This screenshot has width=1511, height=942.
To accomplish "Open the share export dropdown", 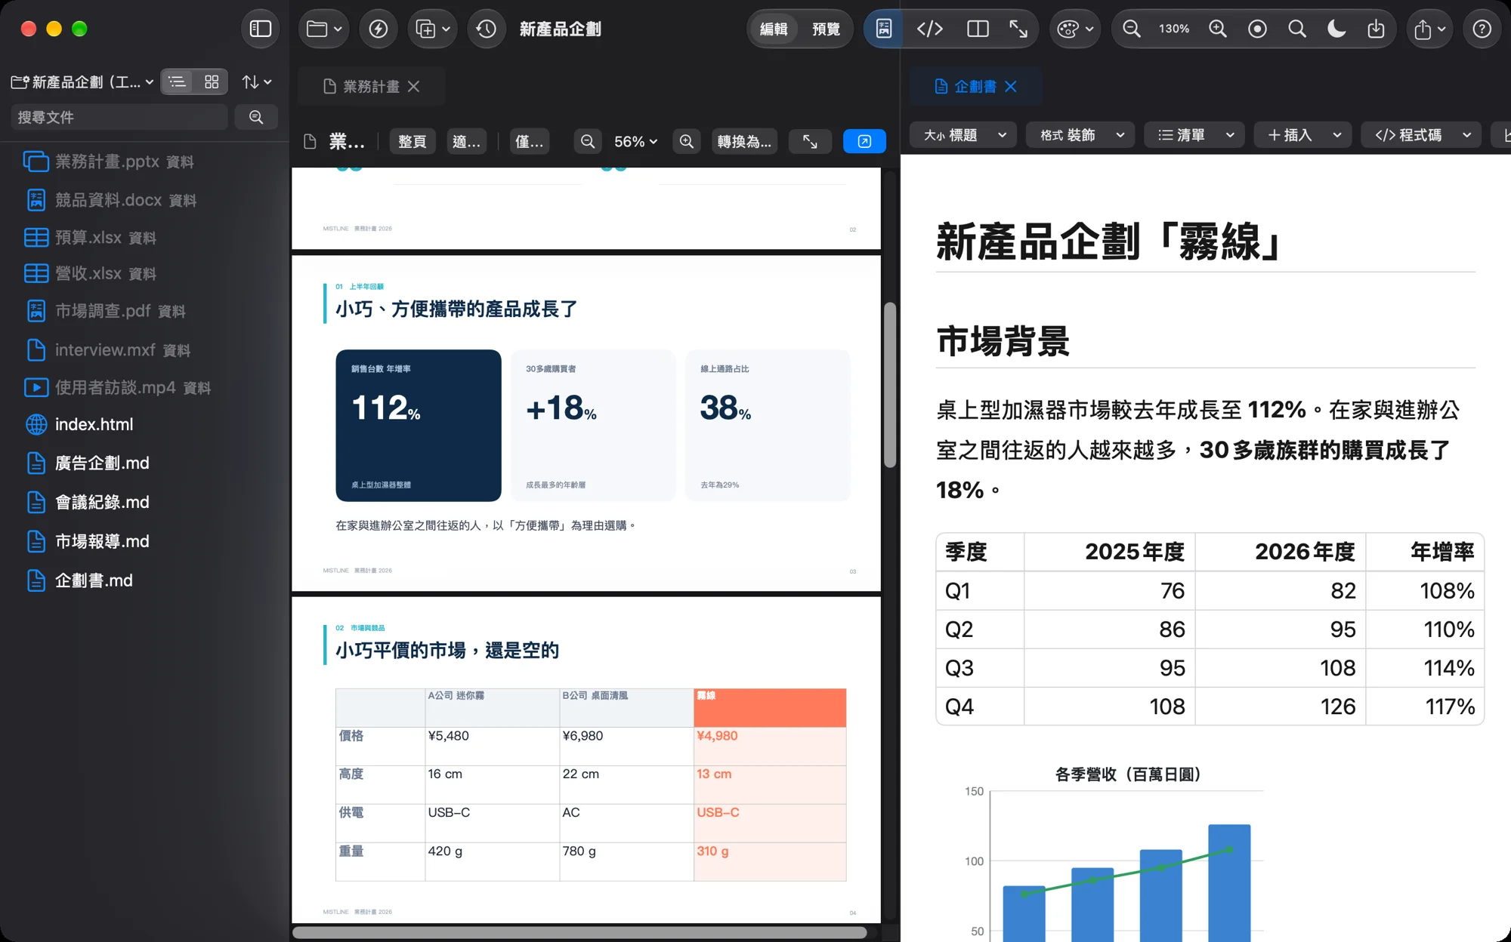I will [1429, 29].
